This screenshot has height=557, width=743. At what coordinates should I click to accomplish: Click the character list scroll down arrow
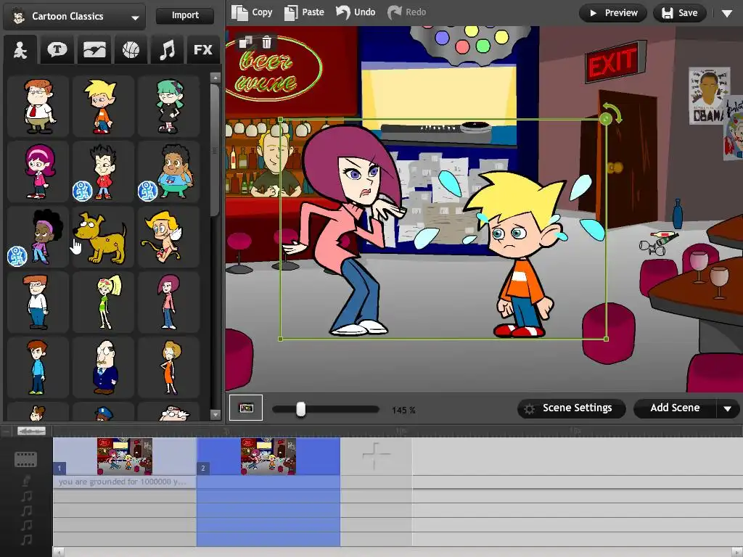(x=215, y=414)
